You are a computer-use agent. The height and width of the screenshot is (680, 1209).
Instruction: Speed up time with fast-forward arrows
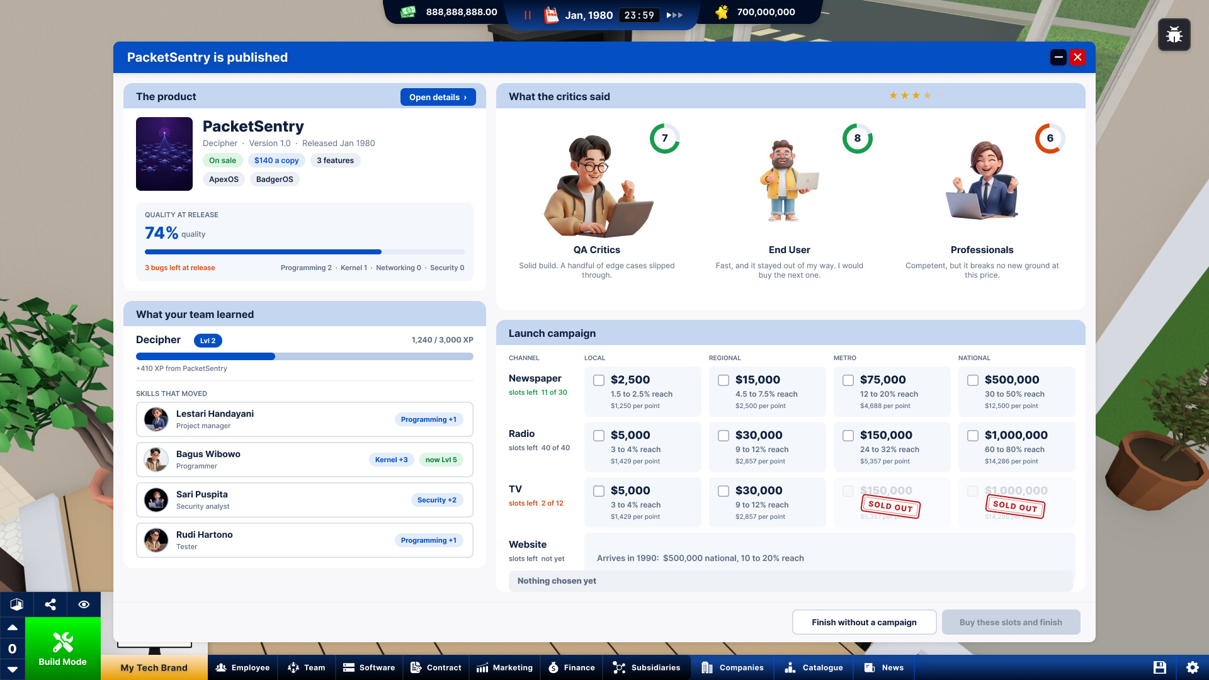pyautogui.click(x=674, y=15)
